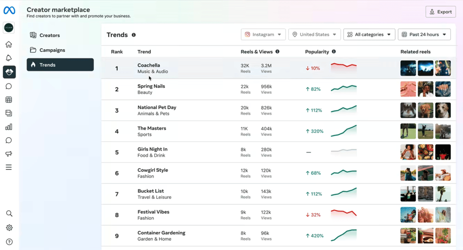Open the United States location dropdown
This screenshot has width=463, height=250.
click(315, 35)
